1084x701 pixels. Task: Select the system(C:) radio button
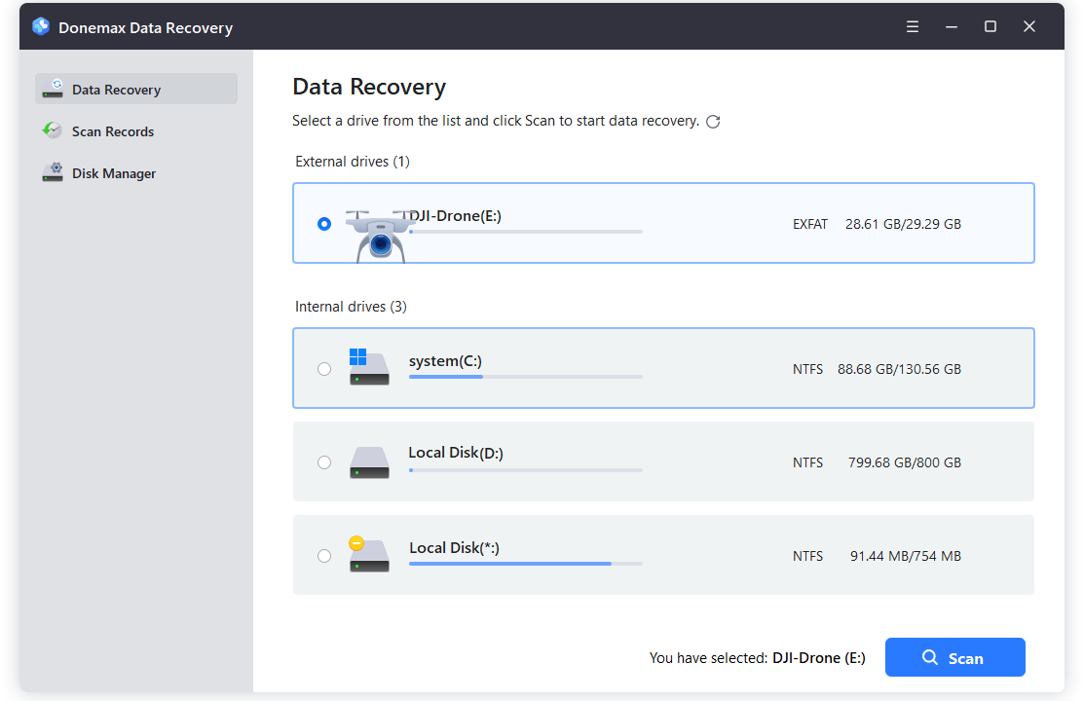(x=324, y=368)
